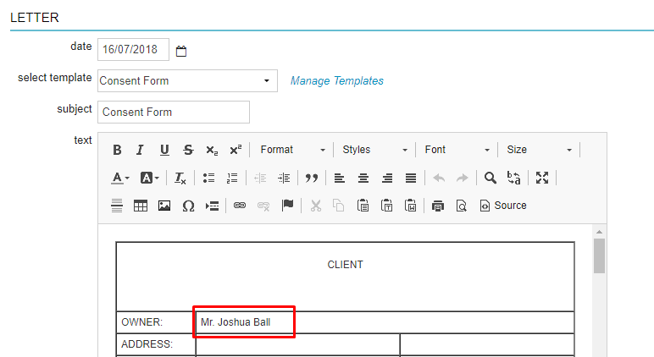Open the Find tool (magnifier)
The image size is (654, 357).
[490, 178]
